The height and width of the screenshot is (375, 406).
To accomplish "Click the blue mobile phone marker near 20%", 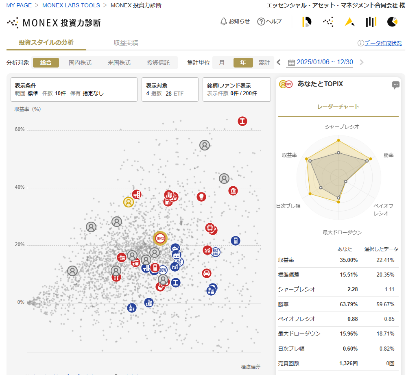I will tap(236, 241).
